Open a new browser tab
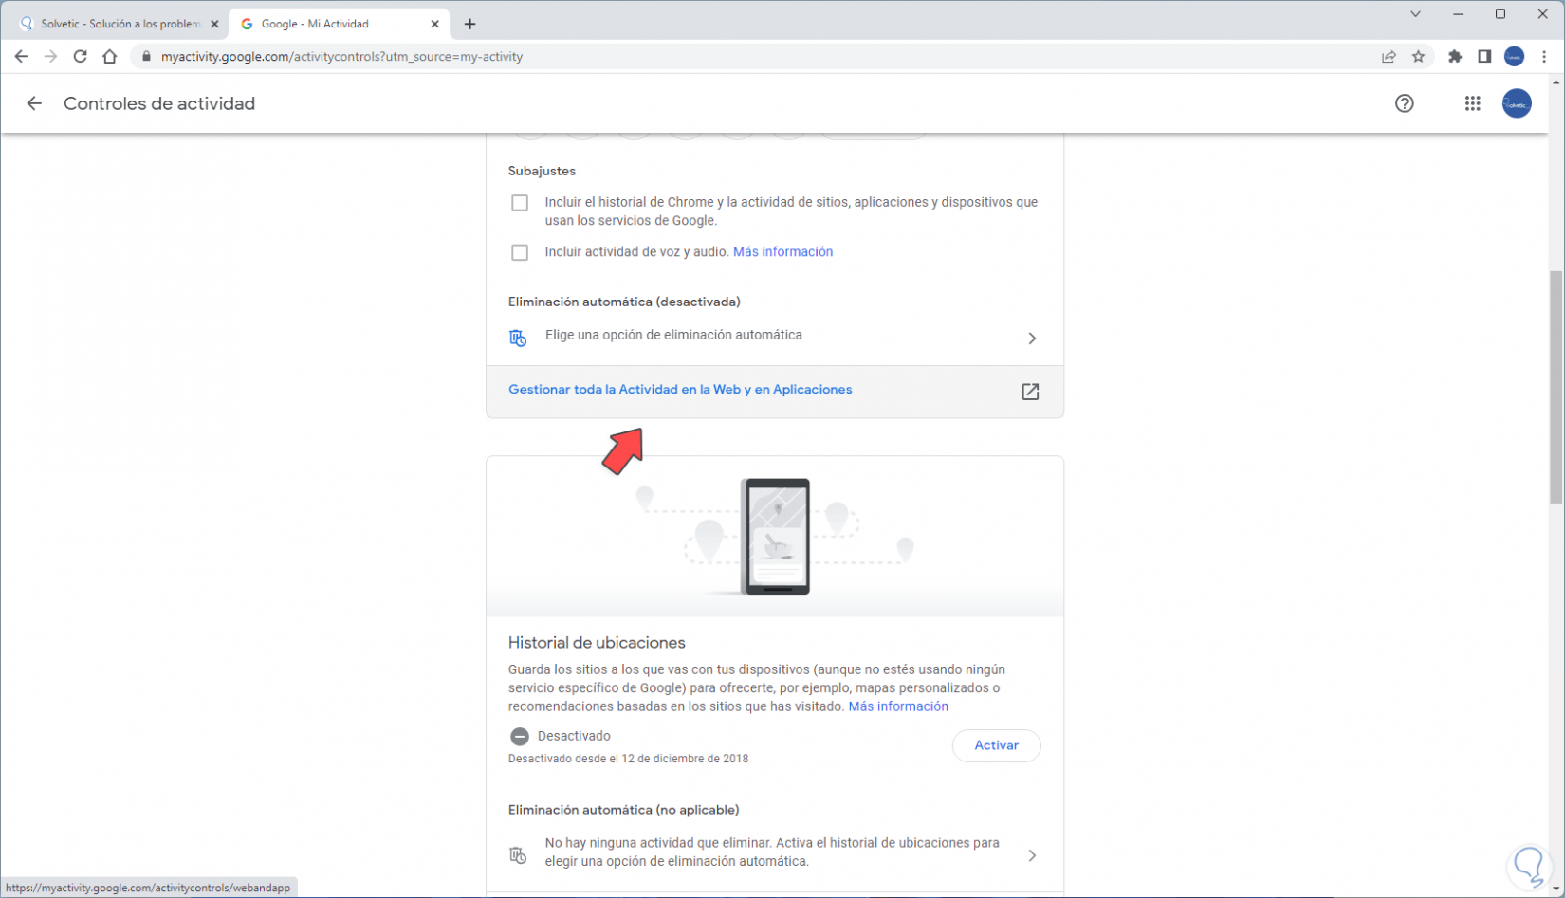 coord(470,24)
